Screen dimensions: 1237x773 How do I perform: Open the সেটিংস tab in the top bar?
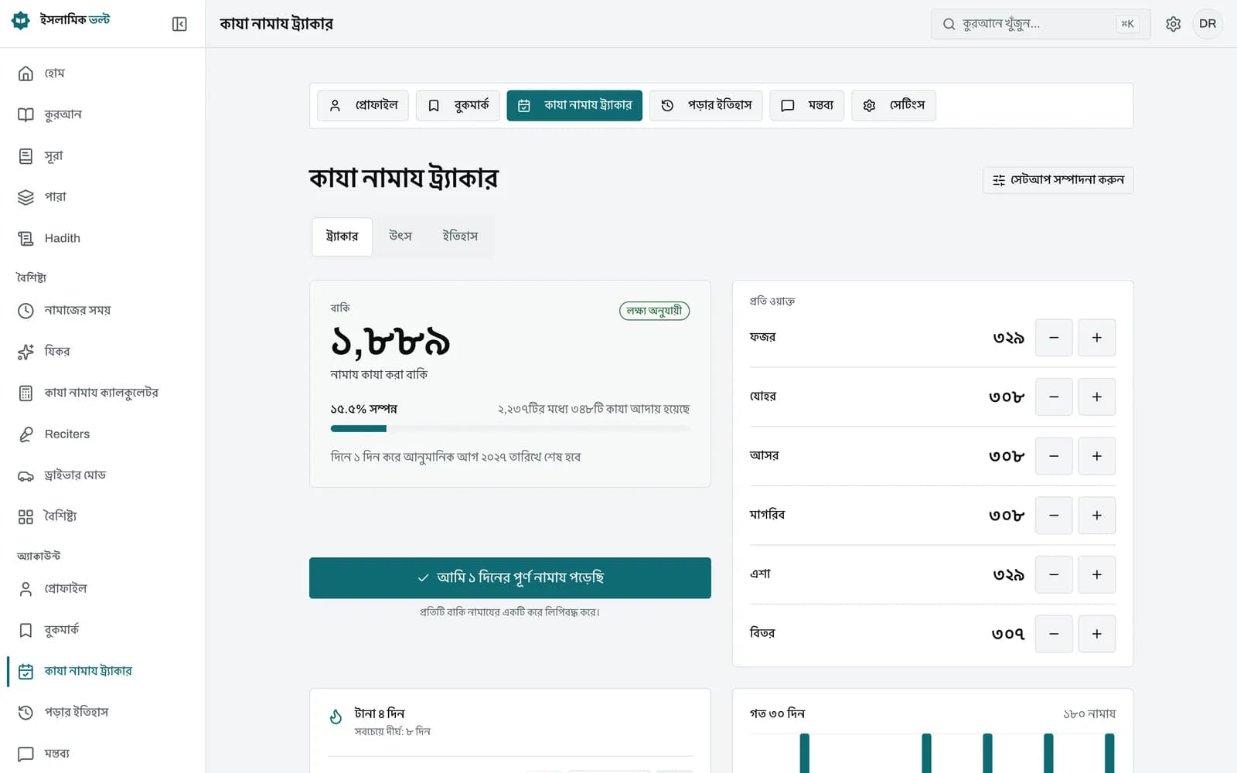[x=894, y=105]
